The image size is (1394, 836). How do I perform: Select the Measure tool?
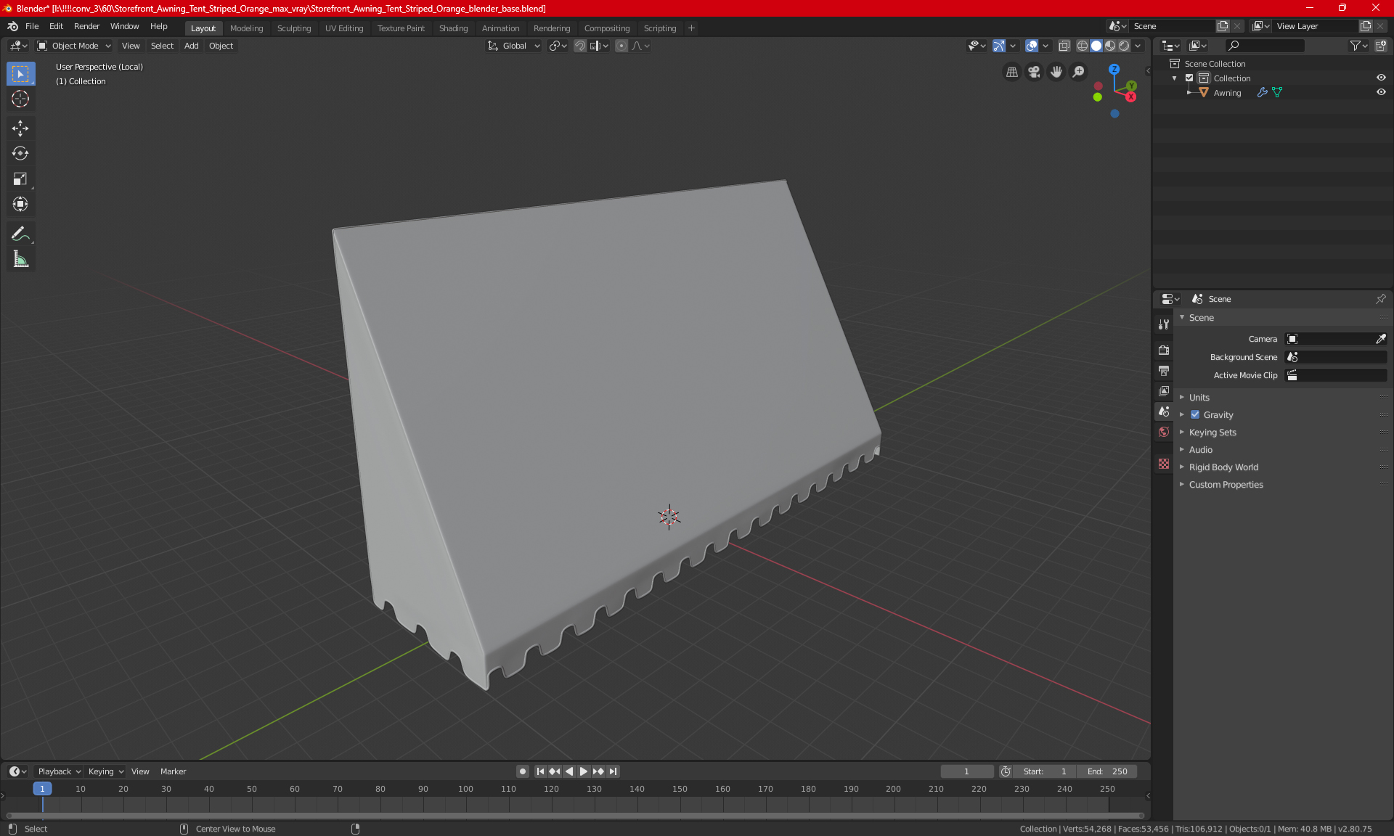20,259
